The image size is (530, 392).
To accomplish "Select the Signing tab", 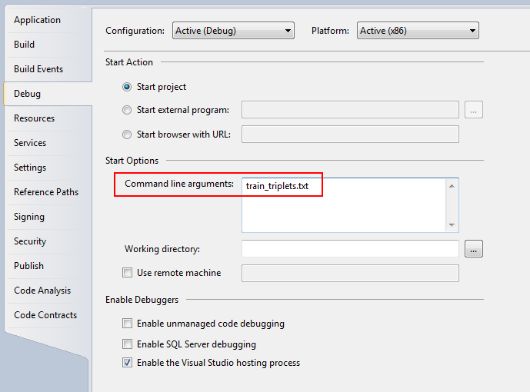I will (x=29, y=217).
